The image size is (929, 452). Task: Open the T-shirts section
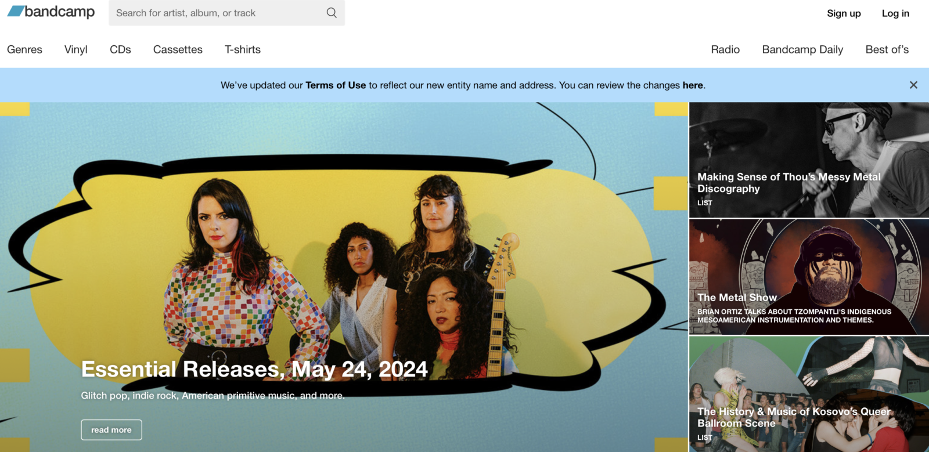click(243, 50)
